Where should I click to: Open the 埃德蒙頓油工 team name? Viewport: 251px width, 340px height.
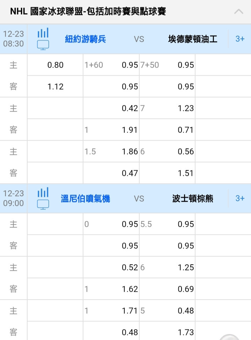pyautogui.click(x=193, y=39)
